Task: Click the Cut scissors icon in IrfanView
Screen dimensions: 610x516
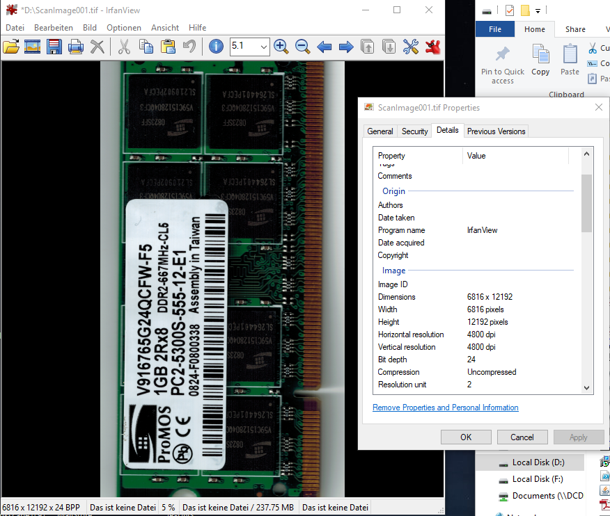Action: (x=124, y=47)
